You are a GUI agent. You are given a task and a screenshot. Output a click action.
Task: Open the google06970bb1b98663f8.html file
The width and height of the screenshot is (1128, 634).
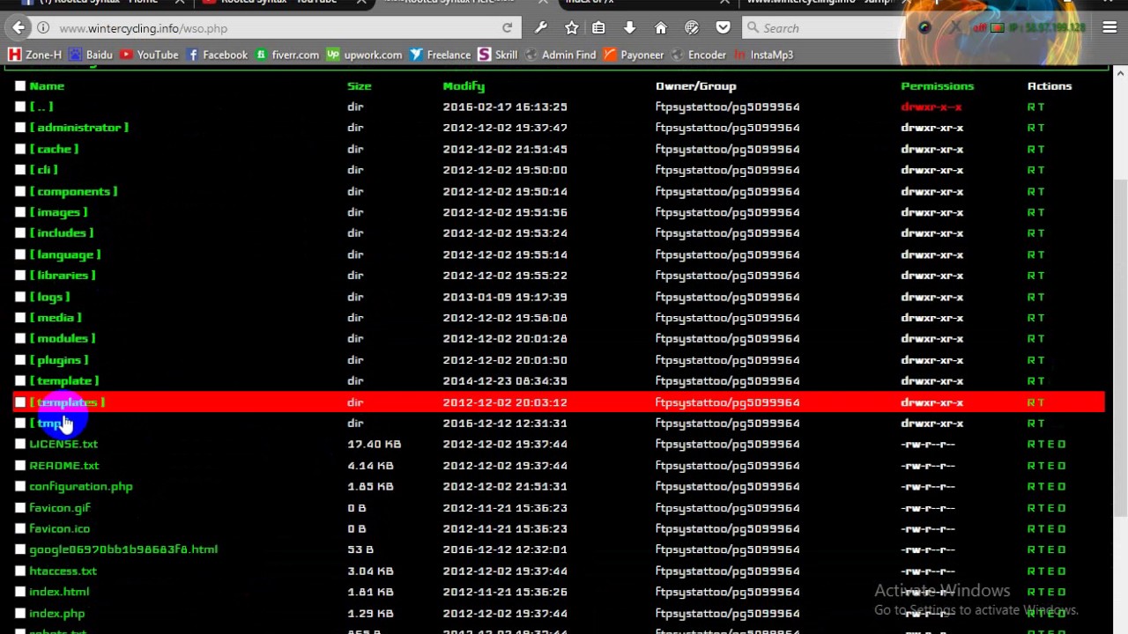click(x=123, y=550)
